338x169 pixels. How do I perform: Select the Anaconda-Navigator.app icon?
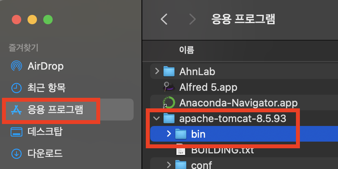pyautogui.click(x=169, y=102)
